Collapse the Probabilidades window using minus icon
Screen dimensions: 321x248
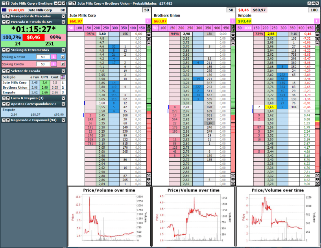pos(70,3)
